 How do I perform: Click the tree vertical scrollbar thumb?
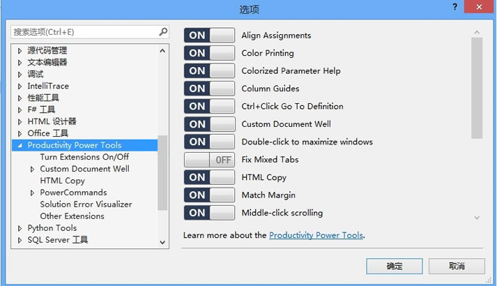point(162,173)
